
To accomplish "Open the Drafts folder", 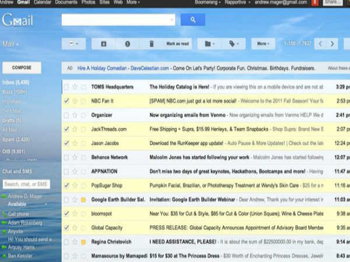I will [x=12, y=121].
